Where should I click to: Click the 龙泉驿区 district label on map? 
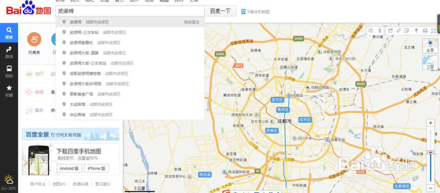(402, 186)
